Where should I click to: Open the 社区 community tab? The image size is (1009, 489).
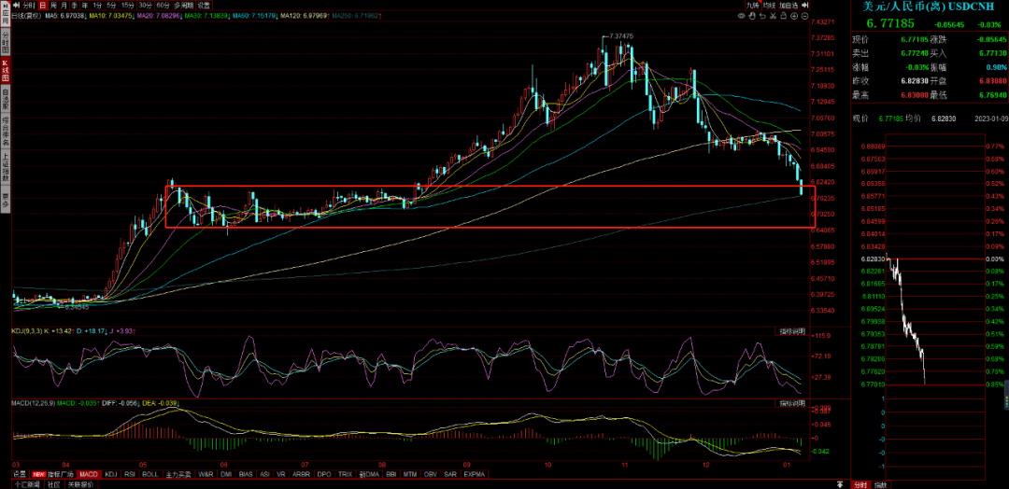54,484
